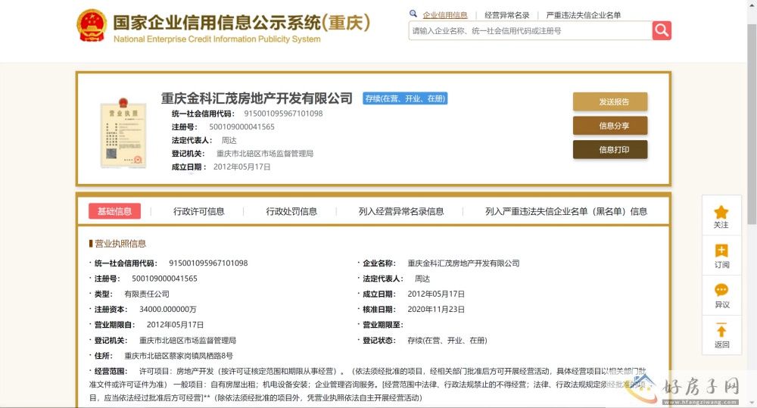Click the 登记状态 value 存续(在营、开业、在册)
This screenshot has width=757, height=408.
click(x=447, y=341)
